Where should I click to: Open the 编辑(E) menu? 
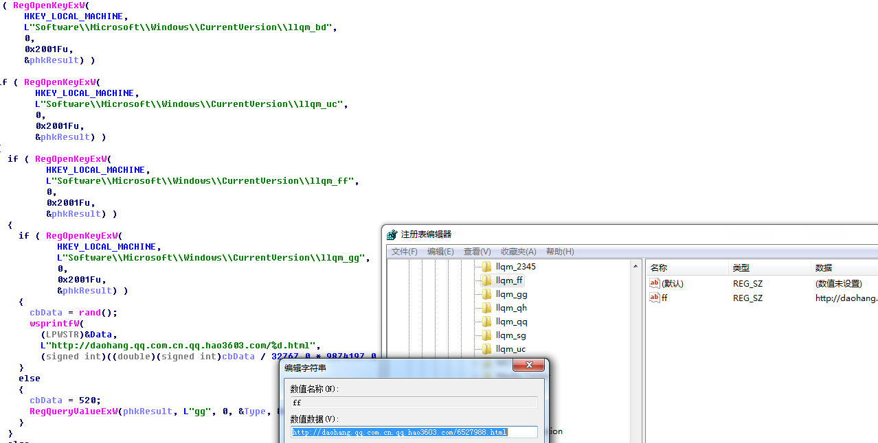click(440, 252)
